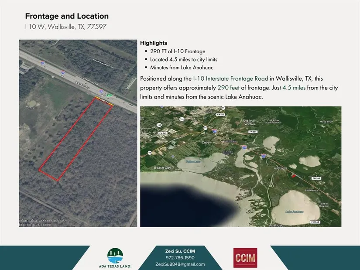Click the FM 565 badge near Old River Winfree
This screenshot has width=360, height=270.
(252, 131)
